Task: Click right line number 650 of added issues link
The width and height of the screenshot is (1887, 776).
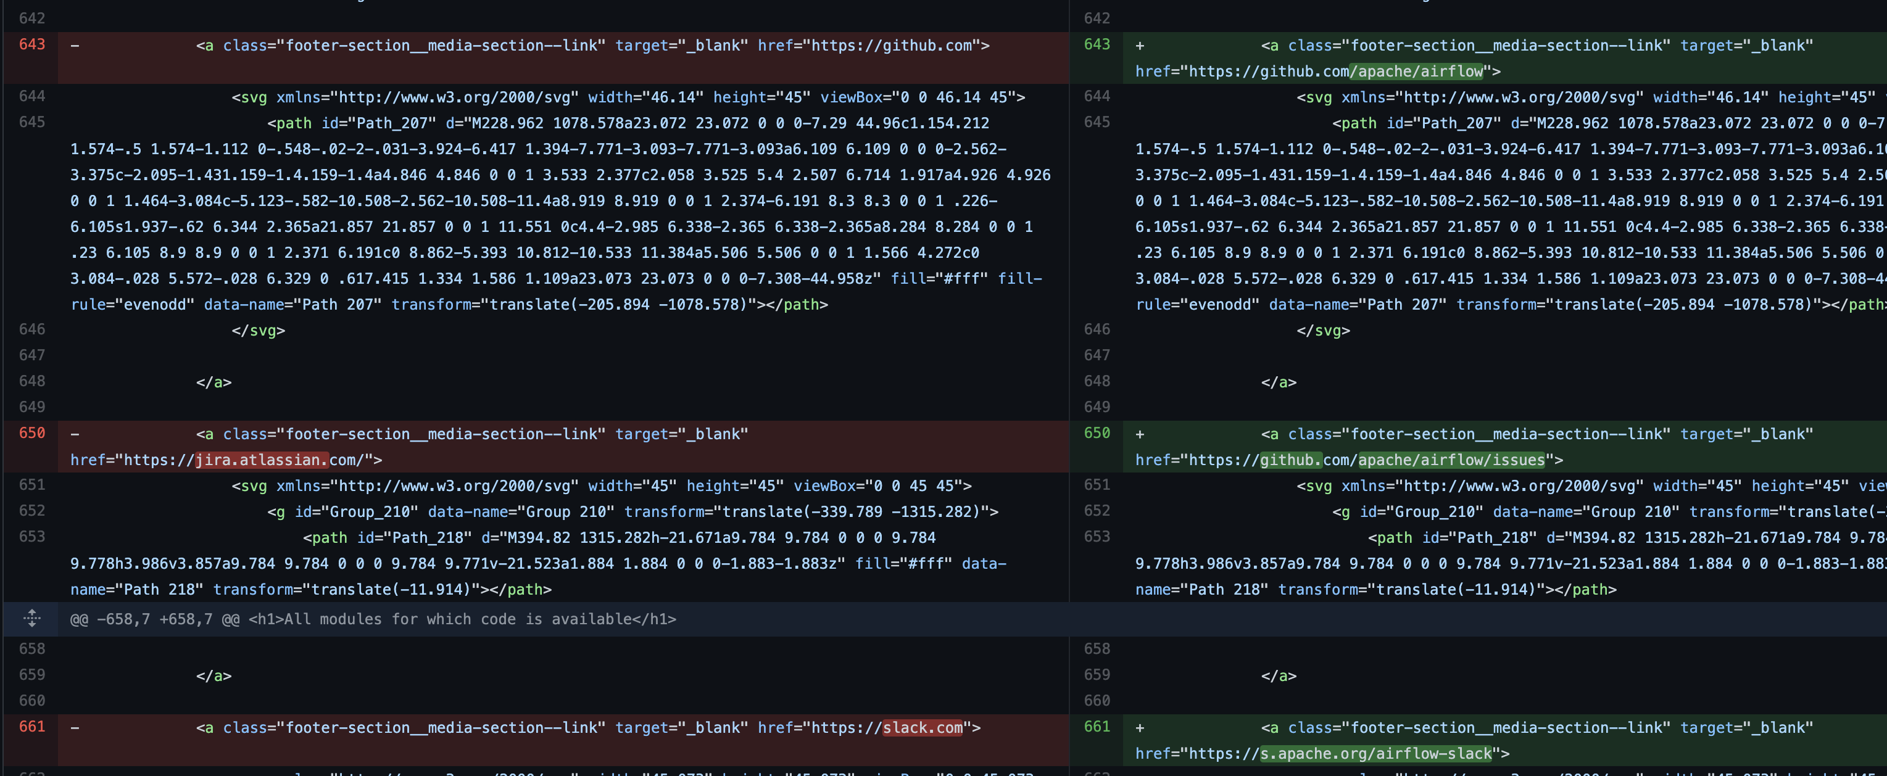Action: pos(1097,434)
